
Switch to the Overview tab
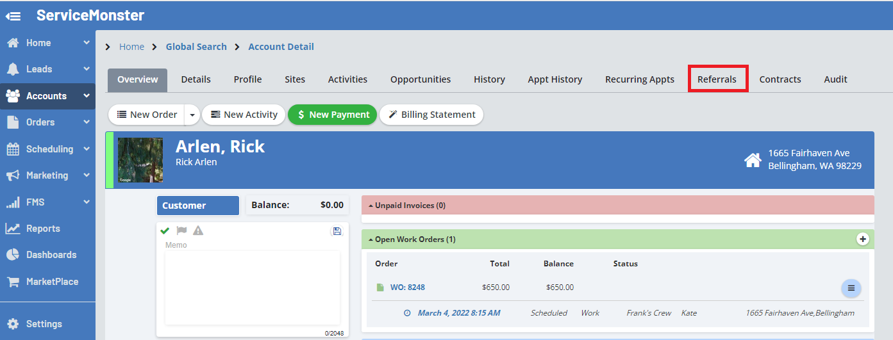[x=137, y=80]
